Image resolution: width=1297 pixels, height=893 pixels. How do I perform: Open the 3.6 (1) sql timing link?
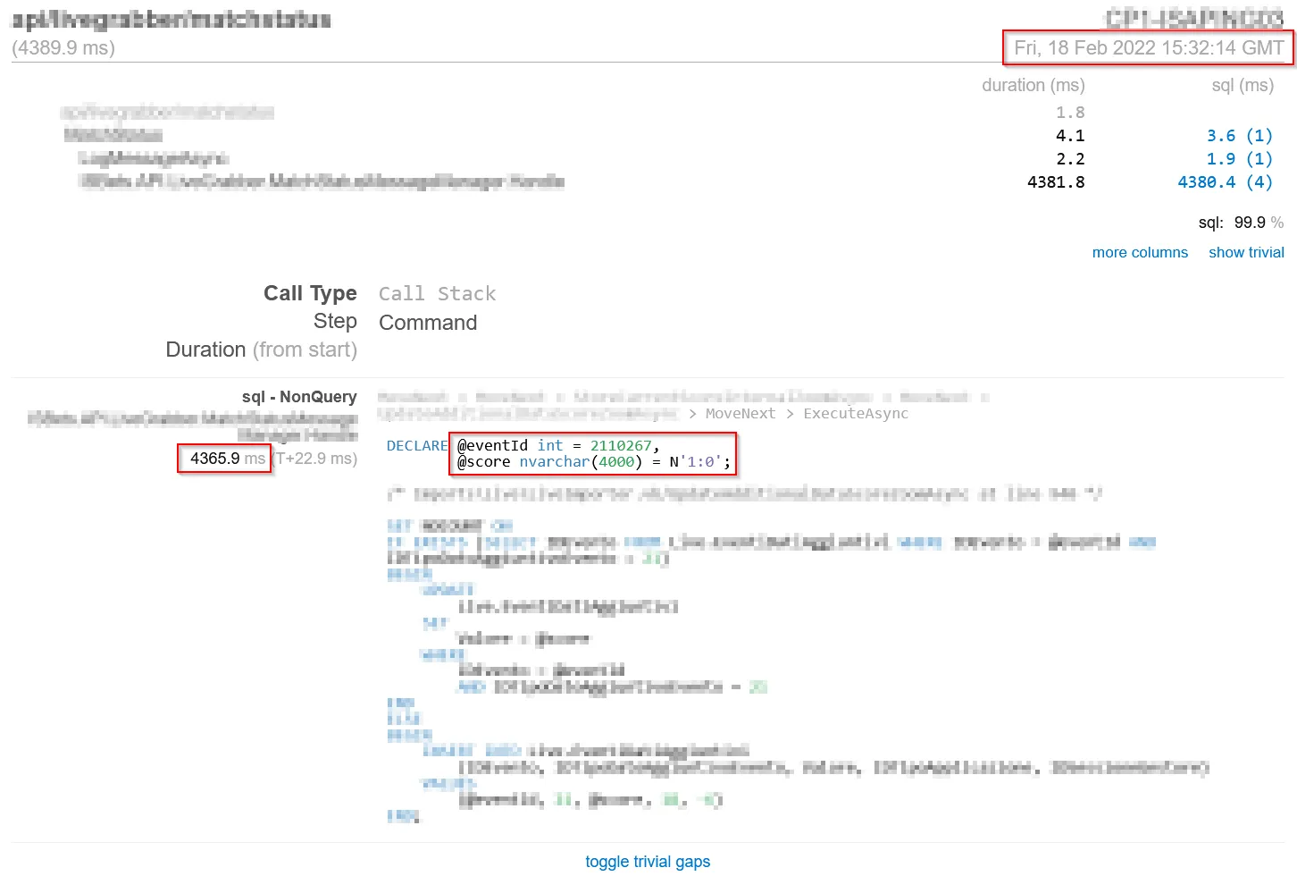tap(1238, 135)
